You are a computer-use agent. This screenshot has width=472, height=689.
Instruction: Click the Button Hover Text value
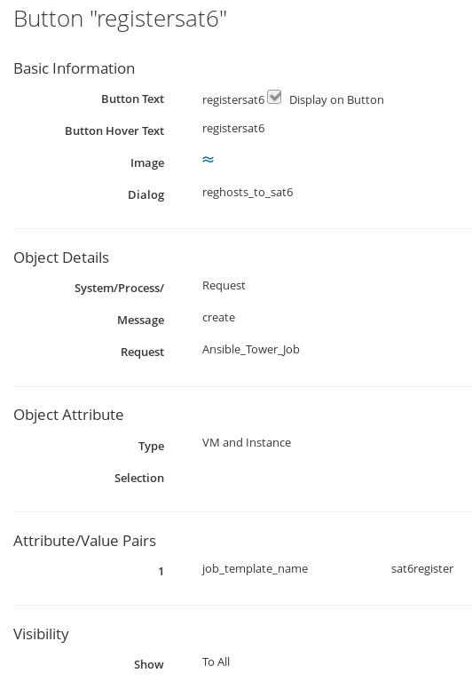click(233, 129)
